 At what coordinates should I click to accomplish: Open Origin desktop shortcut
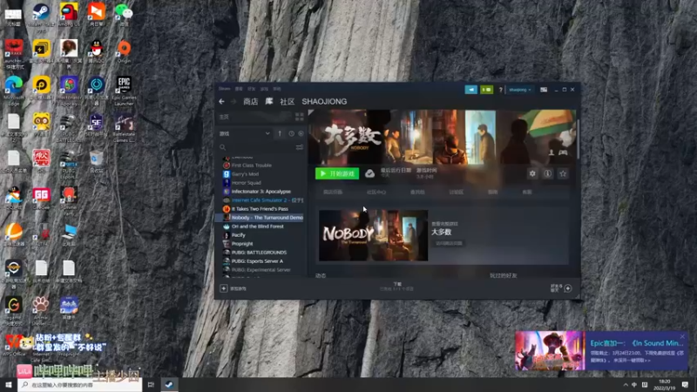coord(124,51)
